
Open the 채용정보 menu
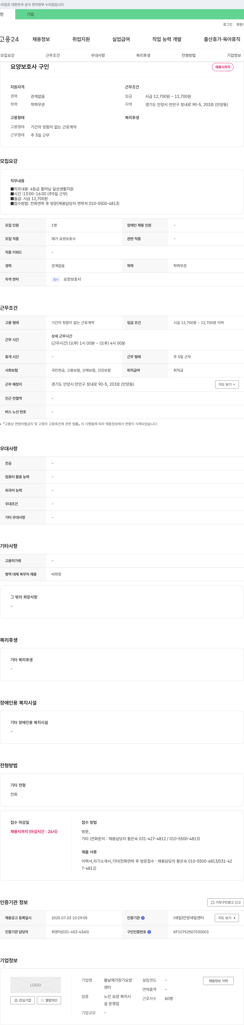pyautogui.click(x=41, y=40)
